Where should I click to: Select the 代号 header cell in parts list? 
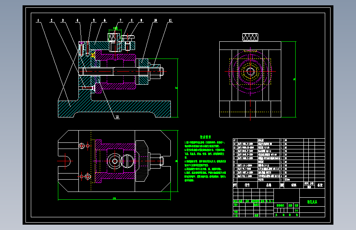(247, 185)
